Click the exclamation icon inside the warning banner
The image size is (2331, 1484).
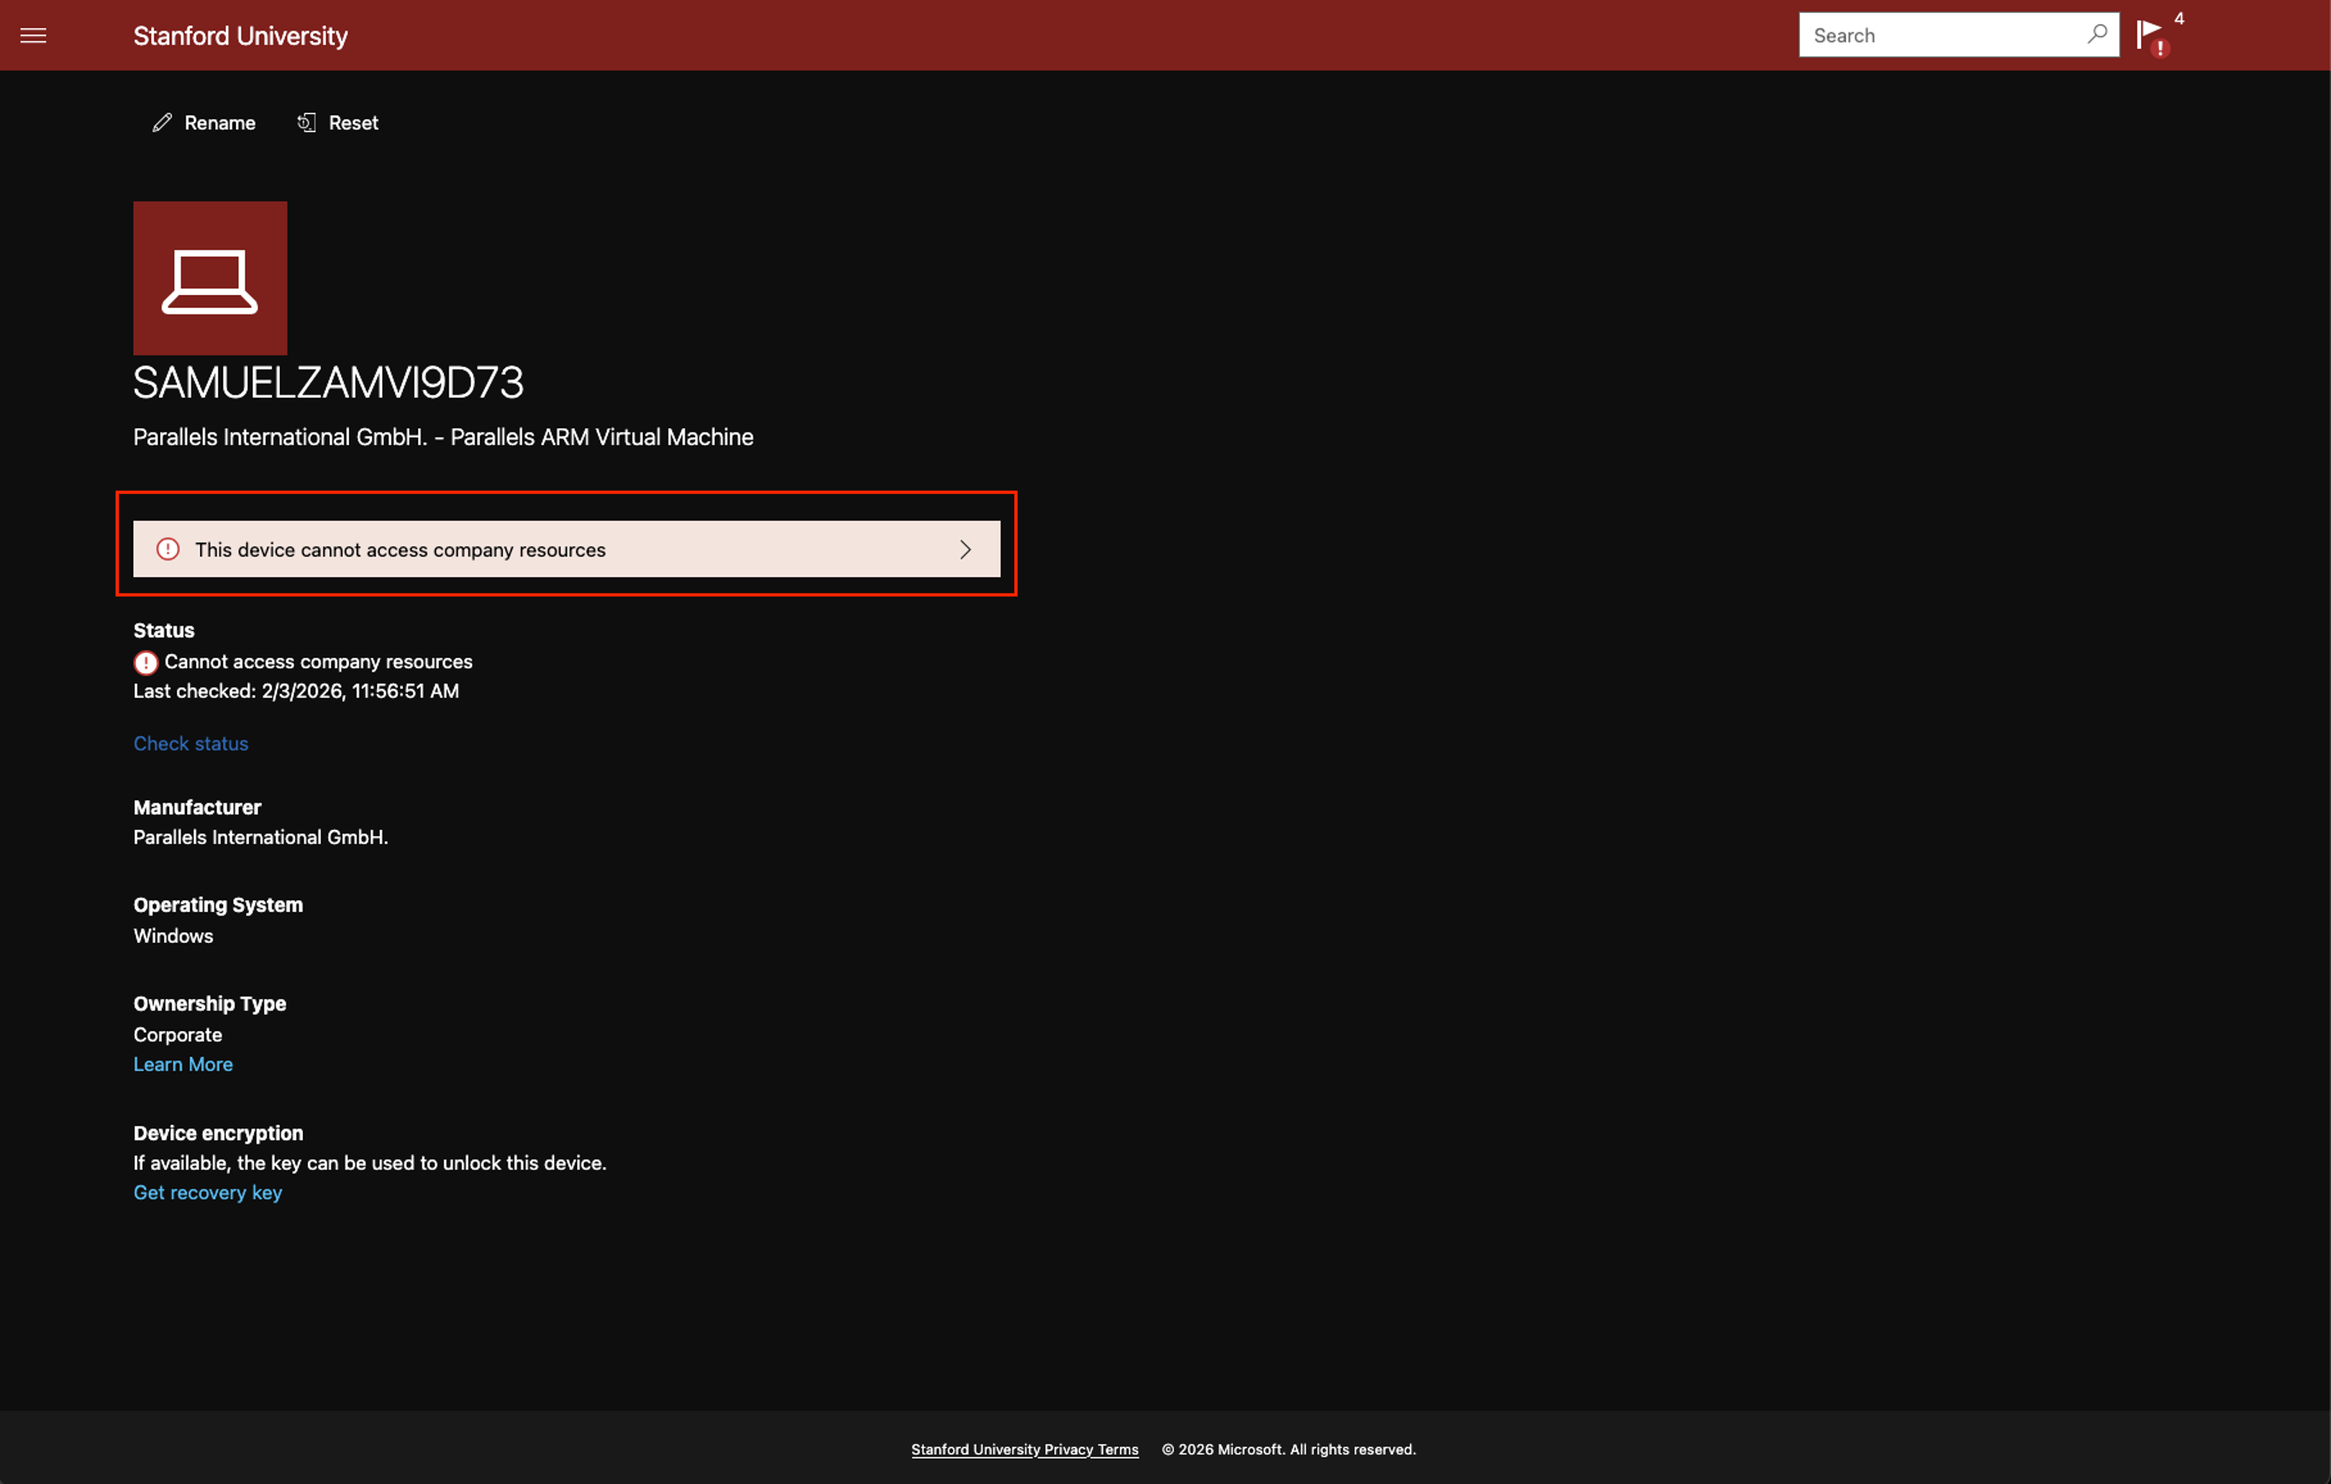point(168,549)
